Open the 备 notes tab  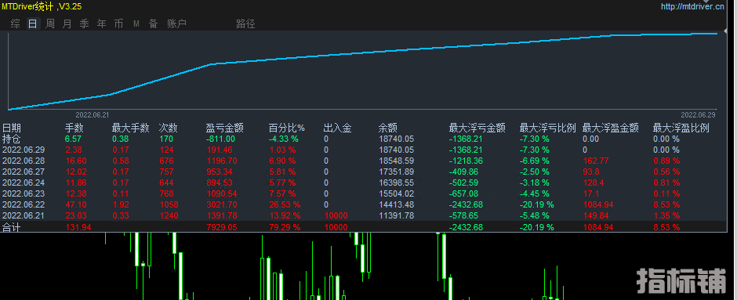(x=153, y=24)
